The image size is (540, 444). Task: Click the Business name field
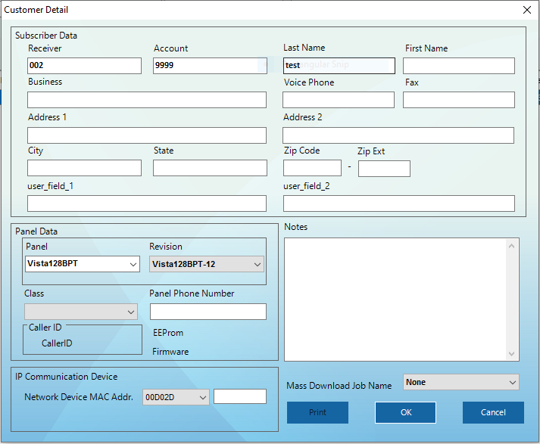coord(147,100)
